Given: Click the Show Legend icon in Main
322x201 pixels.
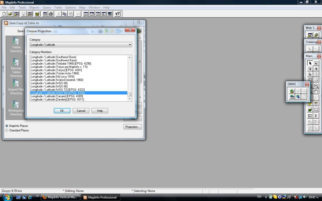Looking at the screenshot, I should click(310, 116).
